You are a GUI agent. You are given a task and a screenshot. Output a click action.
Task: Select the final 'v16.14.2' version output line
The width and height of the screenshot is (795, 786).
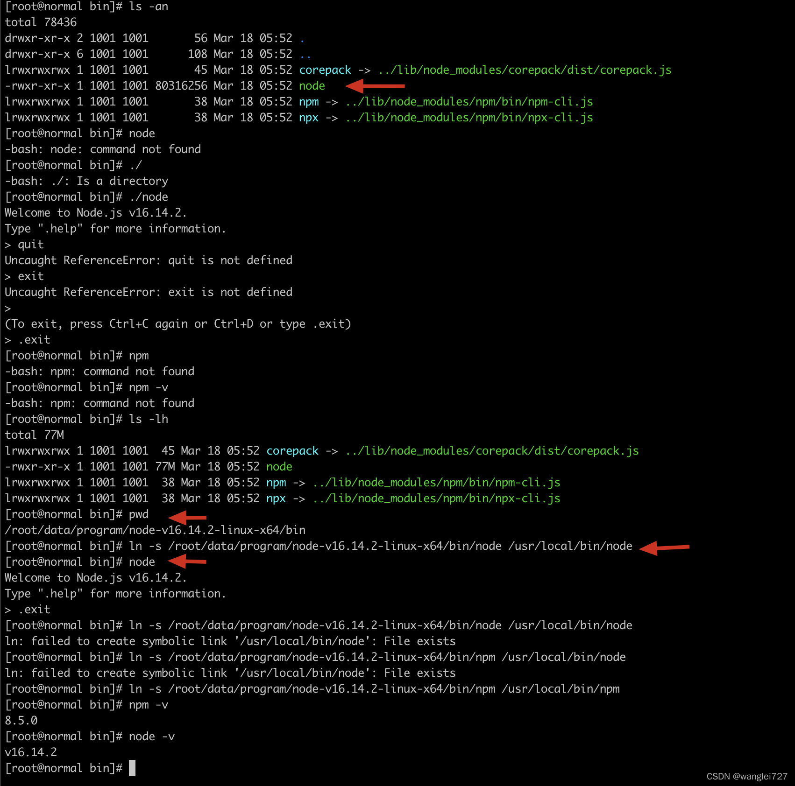click(31, 752)
